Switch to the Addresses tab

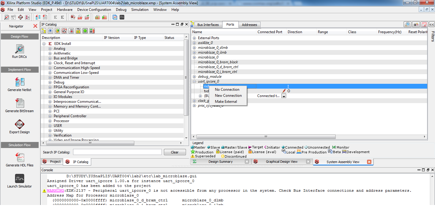tap(249, 25)
